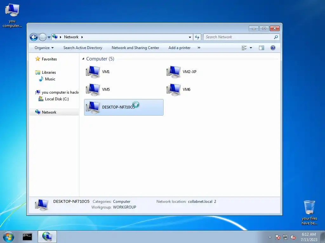Click the Change your view icon
Image resolution: width=325 pixels, height=243 pixels.
244,48
